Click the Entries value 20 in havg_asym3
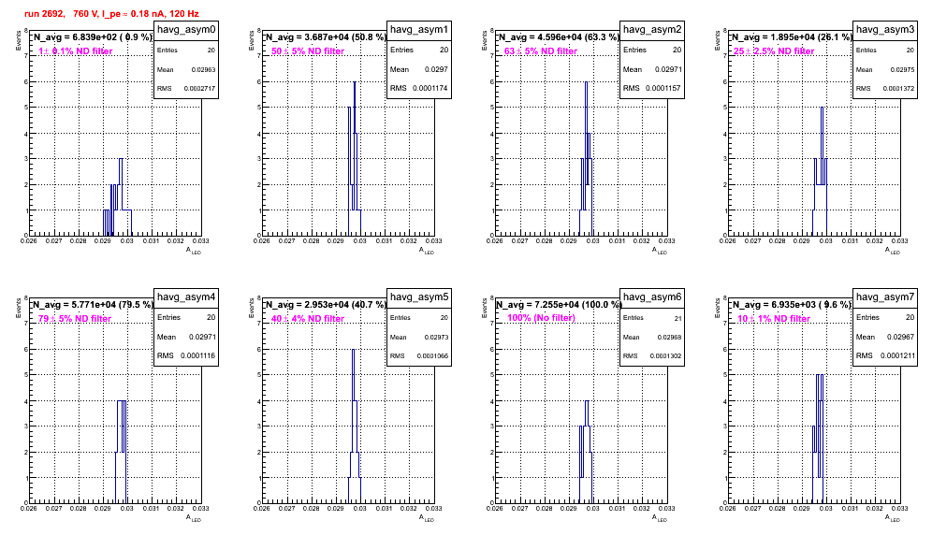Image resolution: width=932 pixels, height=535 pixels. [910, 51]
